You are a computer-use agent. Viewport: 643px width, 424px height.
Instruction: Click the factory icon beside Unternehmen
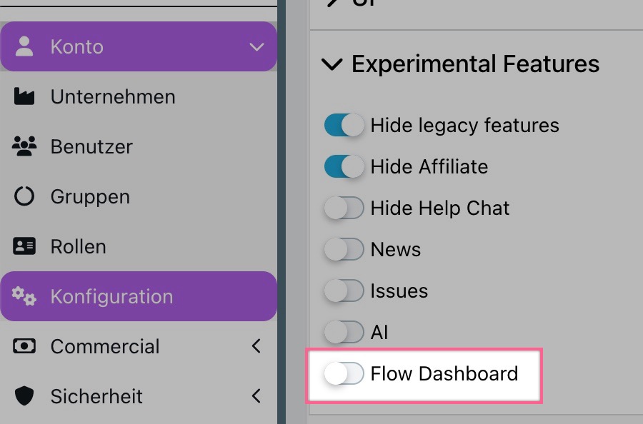point(24,96)
